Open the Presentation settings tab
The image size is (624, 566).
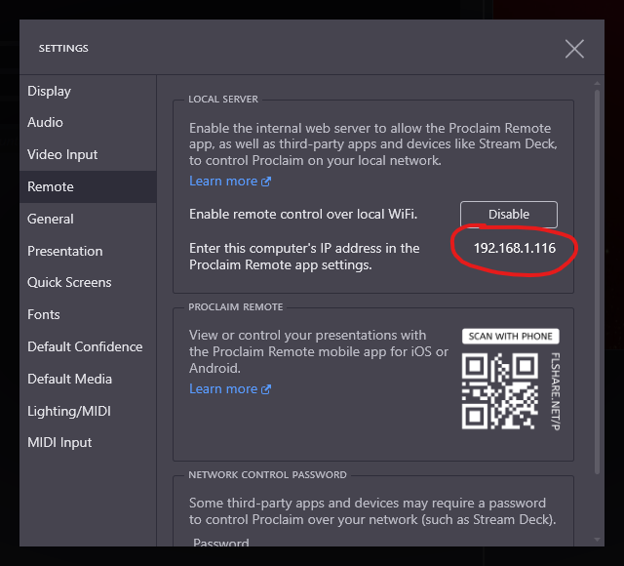88,251
